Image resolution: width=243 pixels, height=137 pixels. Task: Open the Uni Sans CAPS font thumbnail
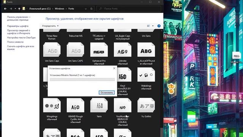coord(76,50)
